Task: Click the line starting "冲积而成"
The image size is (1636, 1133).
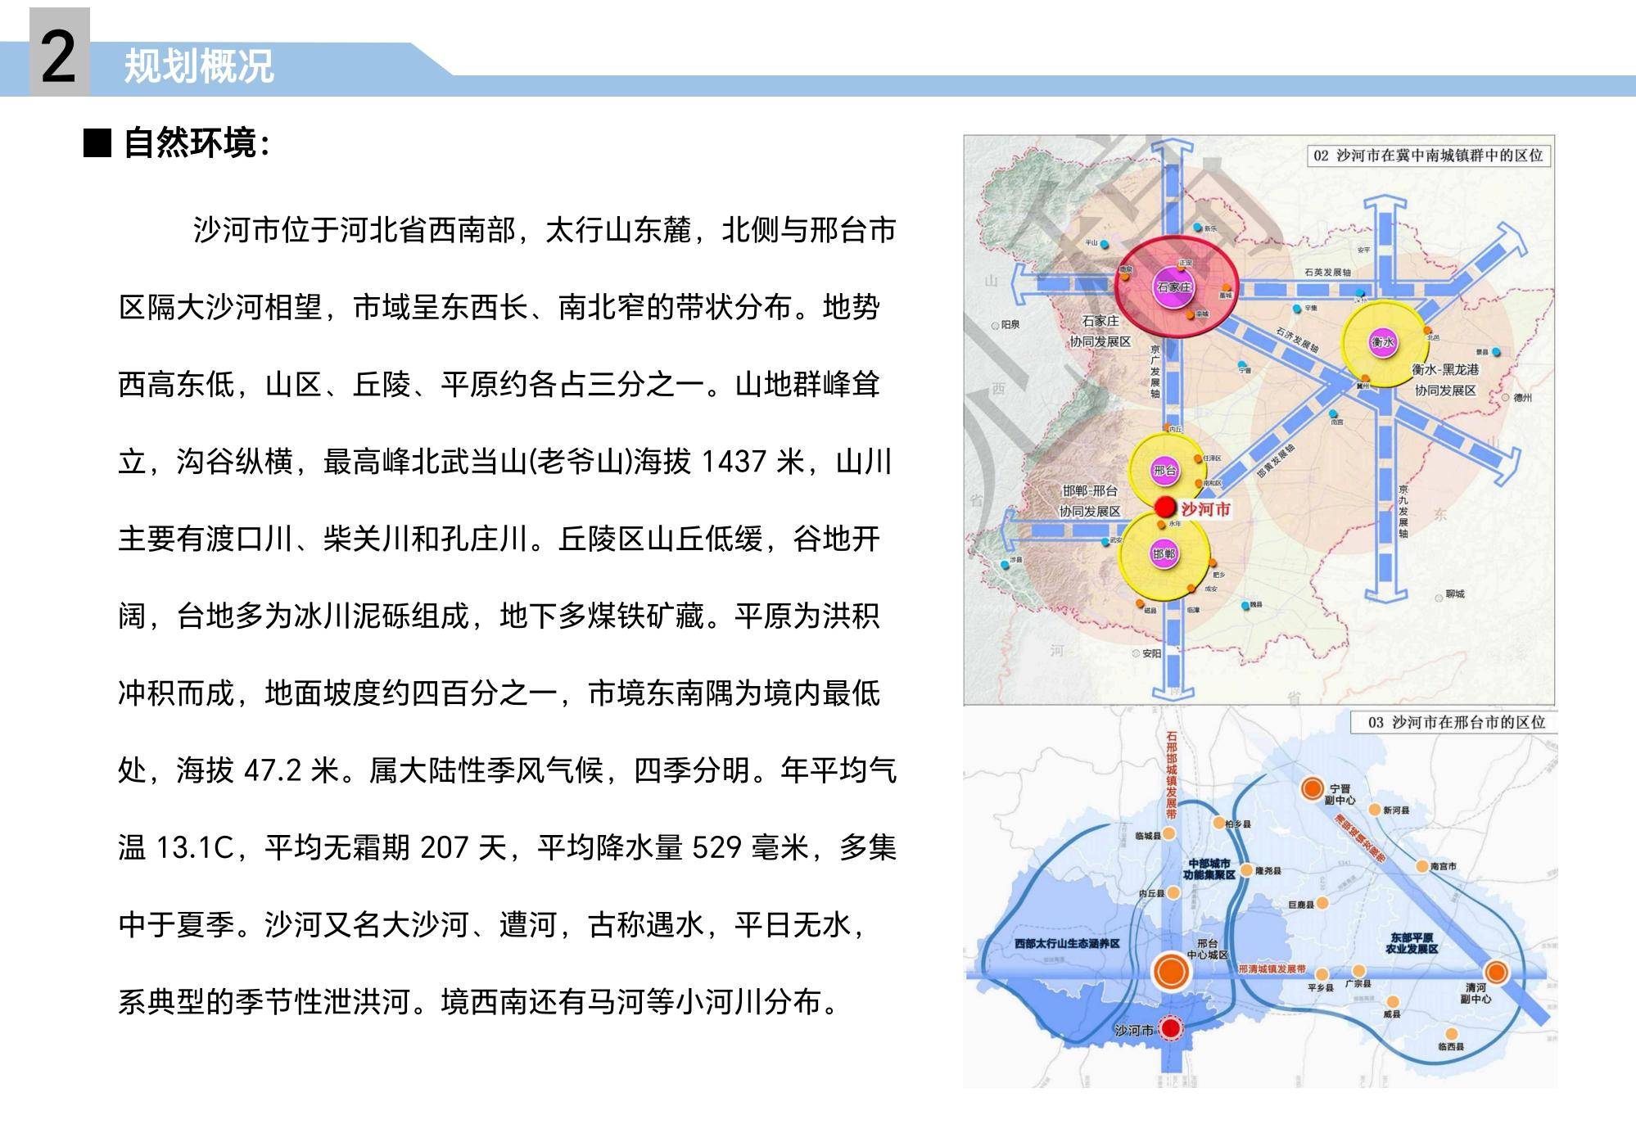Action: pyautogui.click(x=499, y=693)
